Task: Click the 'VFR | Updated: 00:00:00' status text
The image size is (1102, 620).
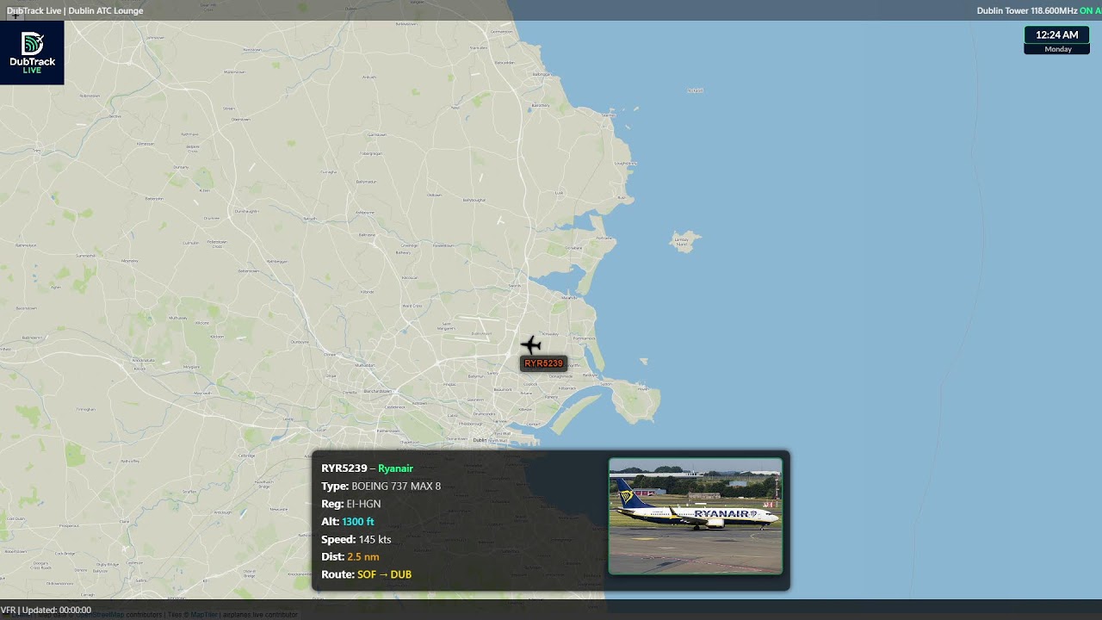Action: [x=46, y=610]
